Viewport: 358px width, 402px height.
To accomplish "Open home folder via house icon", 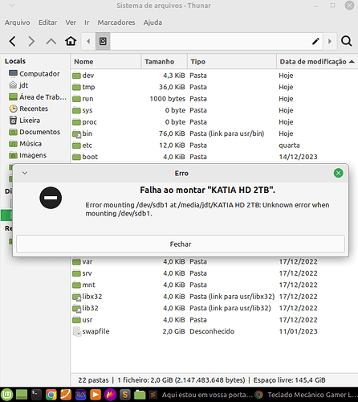I will click(71, 41).
